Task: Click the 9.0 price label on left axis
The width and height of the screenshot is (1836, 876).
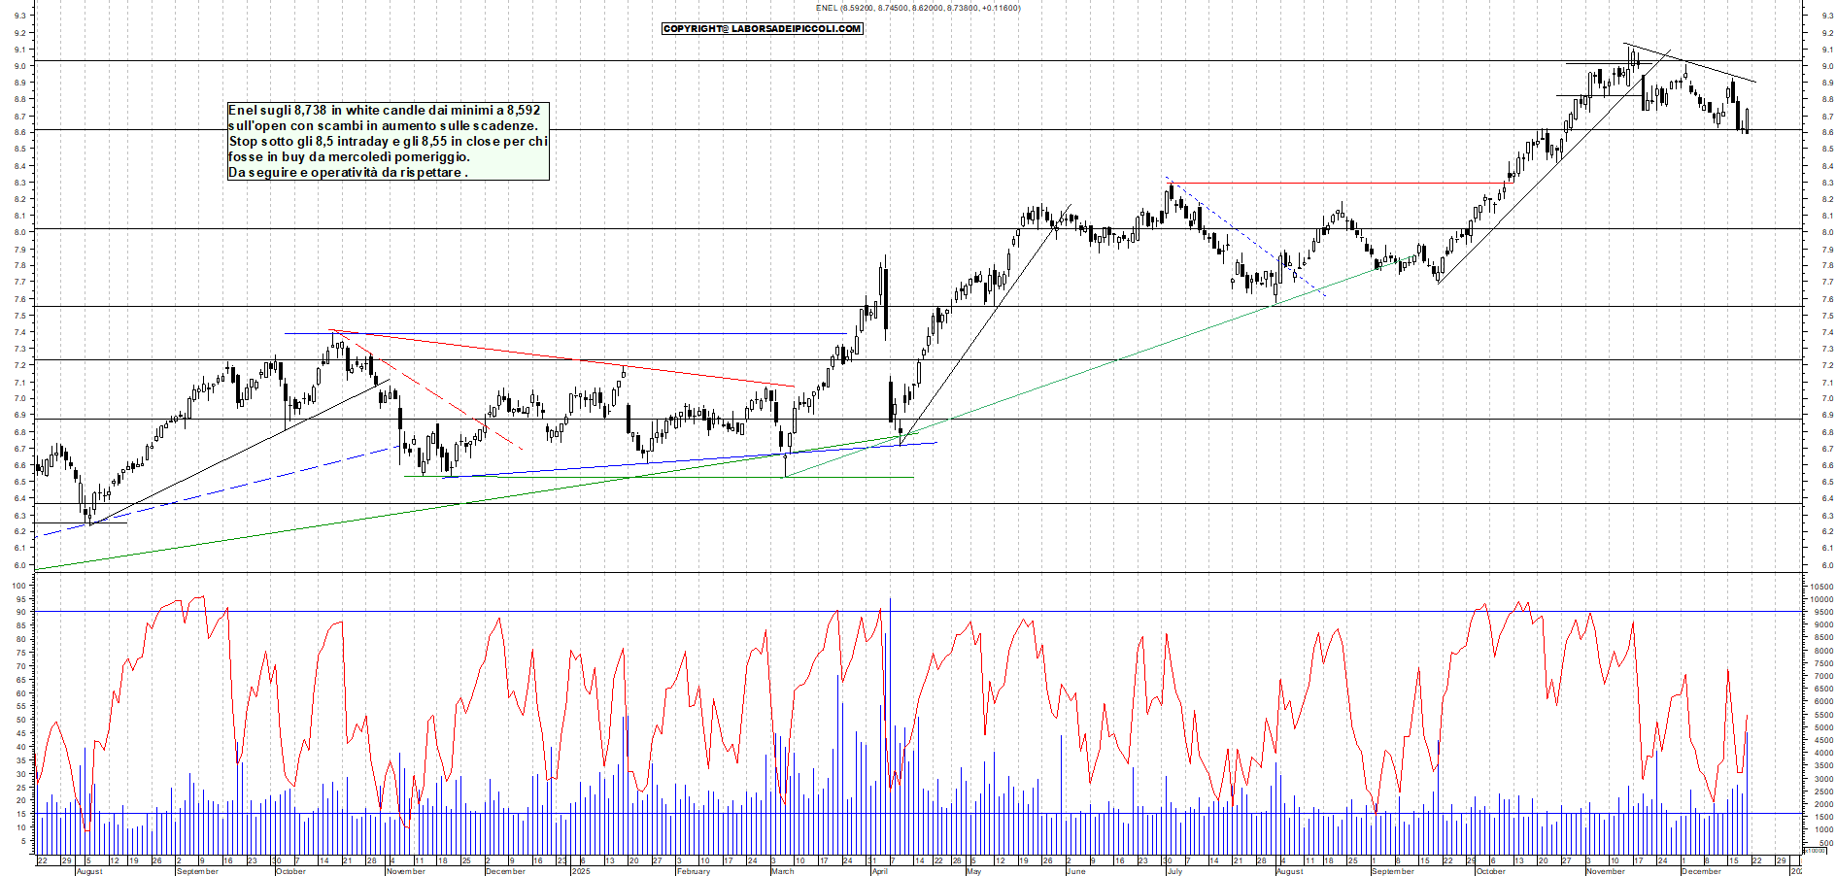Action: [x=19, y=66]
